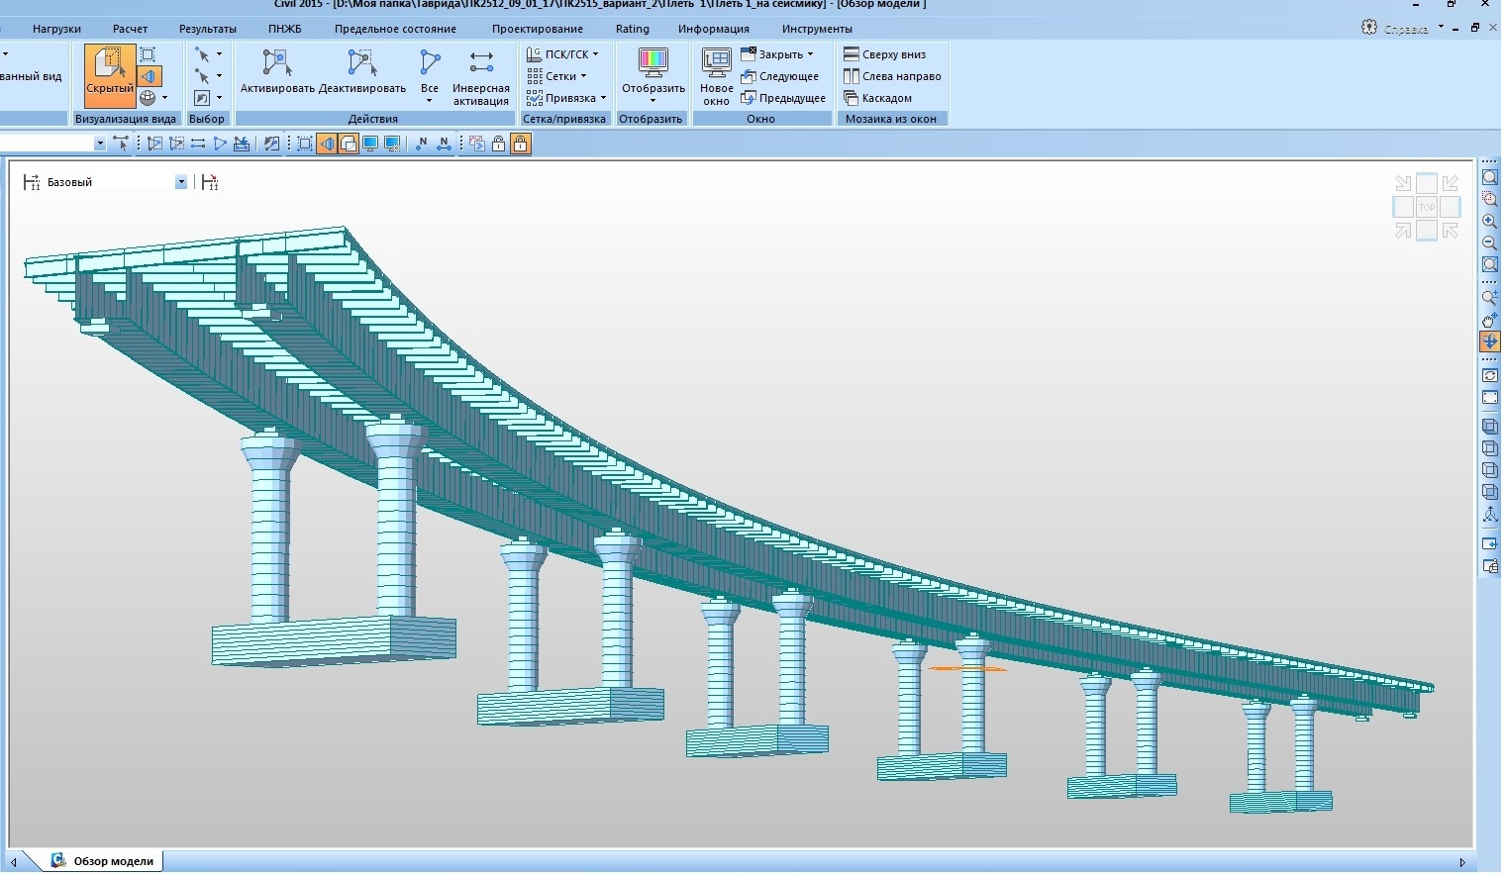Toggle the dynamic rotate tool in right toolbar
Viewport: 1505px width, 875px height.
tap(1489, 341)
